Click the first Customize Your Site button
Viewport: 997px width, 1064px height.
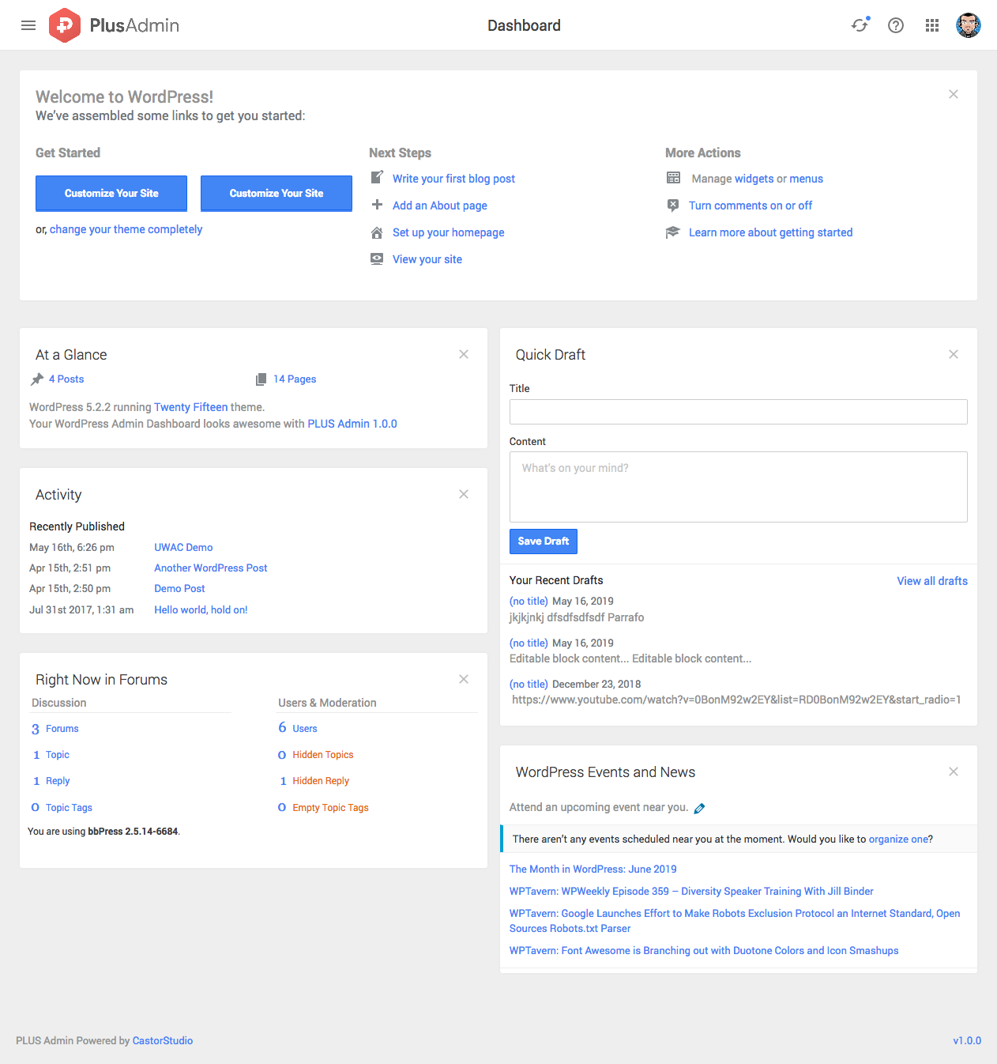(111, 194)
